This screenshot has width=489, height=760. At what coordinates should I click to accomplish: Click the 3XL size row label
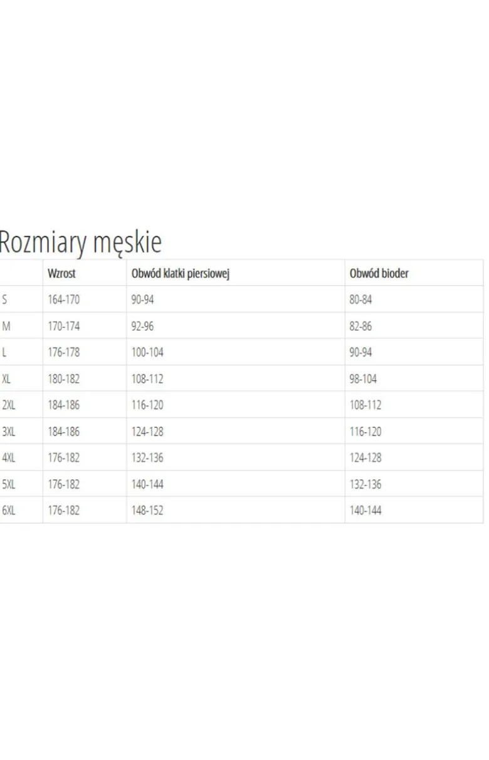9,431
